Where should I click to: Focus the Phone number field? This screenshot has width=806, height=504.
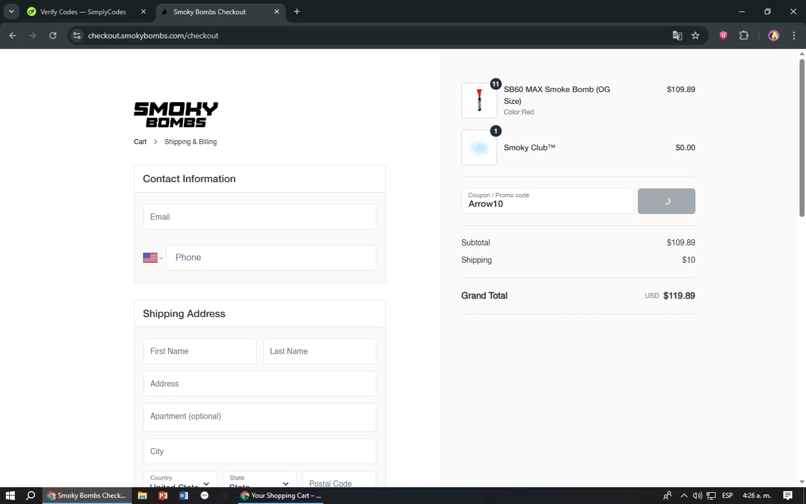coord(271,258)
